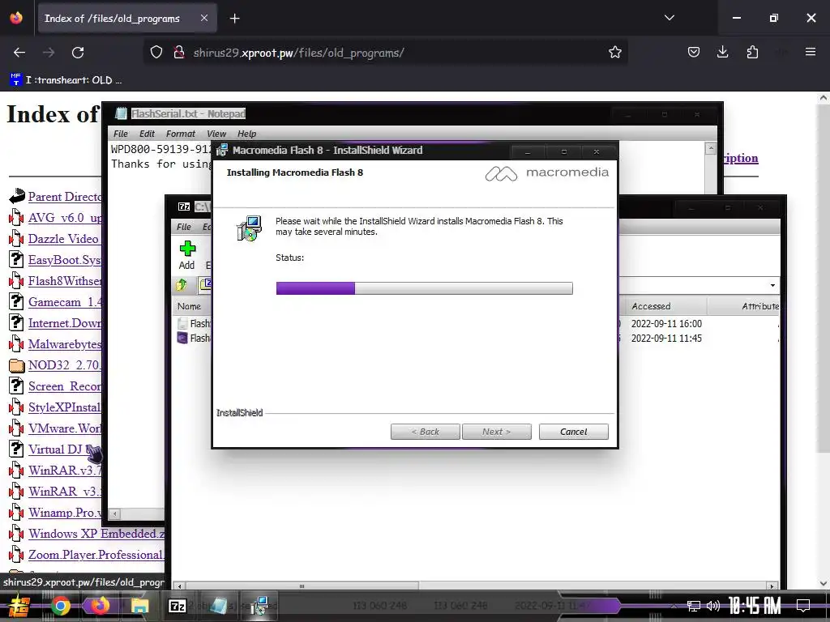Click the macromedia logo in the installer
This screenshot has height=622, width=830.
(x=547, y=173)
